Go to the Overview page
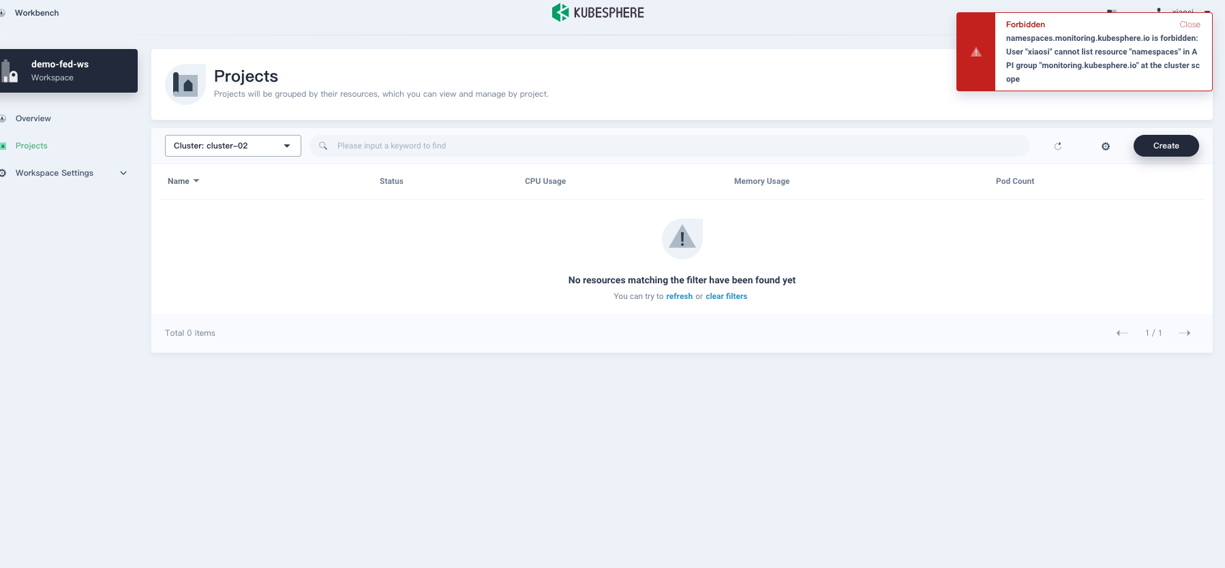Screen dimensions: 1225x568 pyautogui.click(x=33, y=119)
